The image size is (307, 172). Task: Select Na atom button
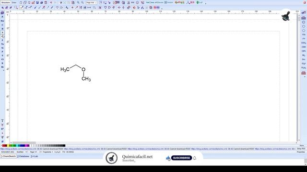coord(2,44)
